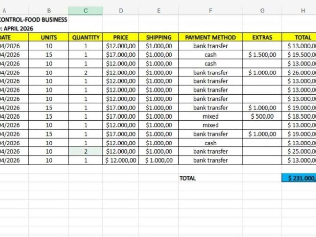Click the green-highlighted quantity 2 cell
Viewport: 316px width, 237px height.
point(85,151)
